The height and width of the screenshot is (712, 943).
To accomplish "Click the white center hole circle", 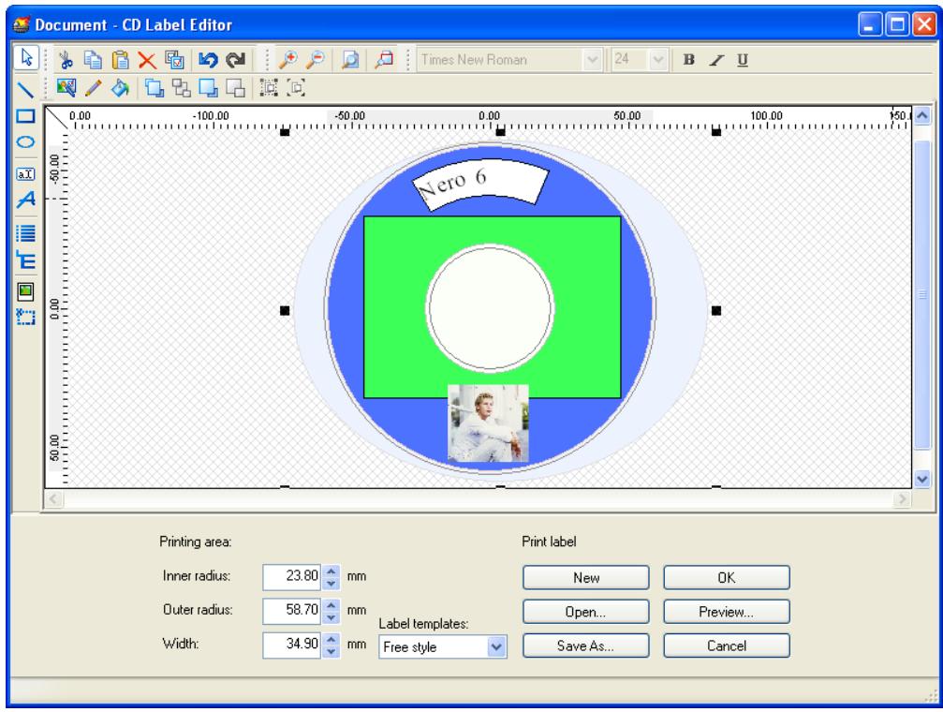I will 490,307.
